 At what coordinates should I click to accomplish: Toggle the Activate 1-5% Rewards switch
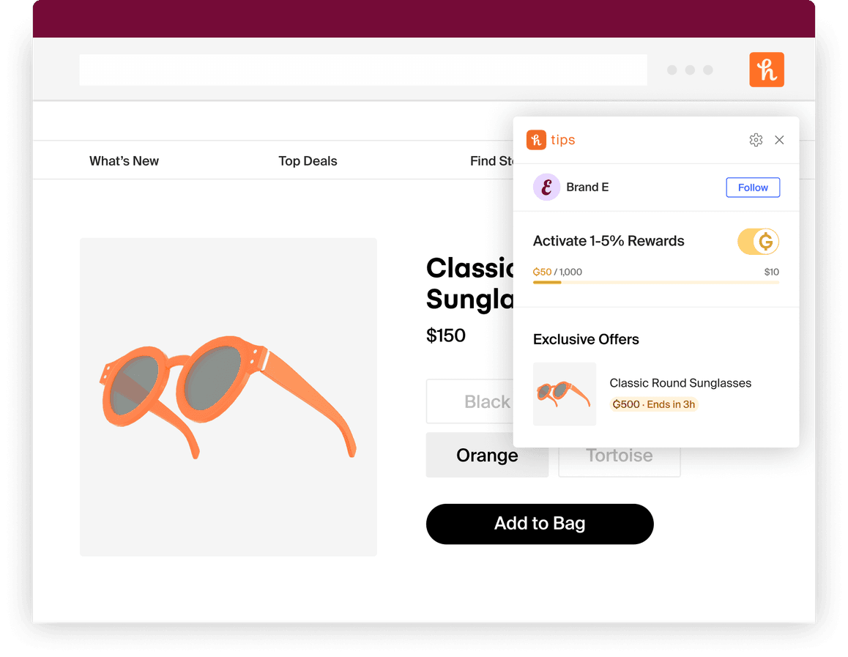click(x=758, y=241)
